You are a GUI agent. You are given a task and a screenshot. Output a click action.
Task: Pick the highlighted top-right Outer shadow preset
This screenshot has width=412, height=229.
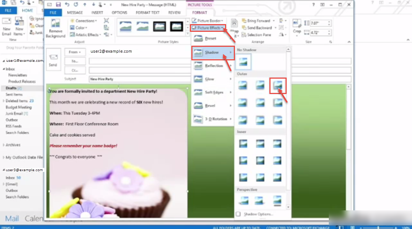point(277,86)
